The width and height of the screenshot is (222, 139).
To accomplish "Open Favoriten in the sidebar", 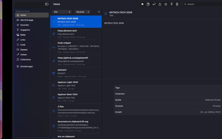I will (x=32, y=25).
